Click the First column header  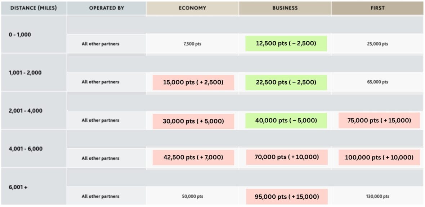[377, 8]
